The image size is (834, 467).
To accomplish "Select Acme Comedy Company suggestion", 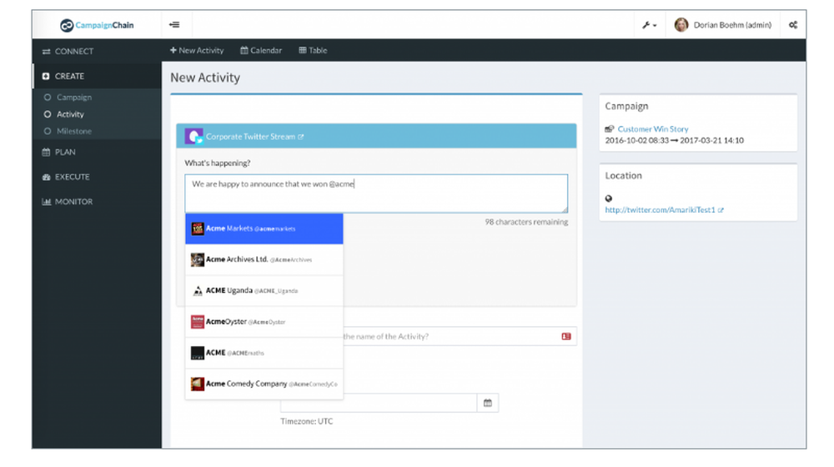I will [264, 384].
